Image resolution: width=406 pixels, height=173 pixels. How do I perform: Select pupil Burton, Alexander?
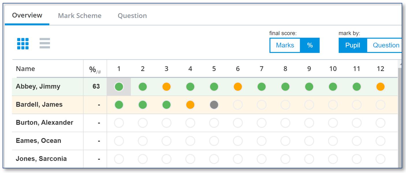point(44,123)
